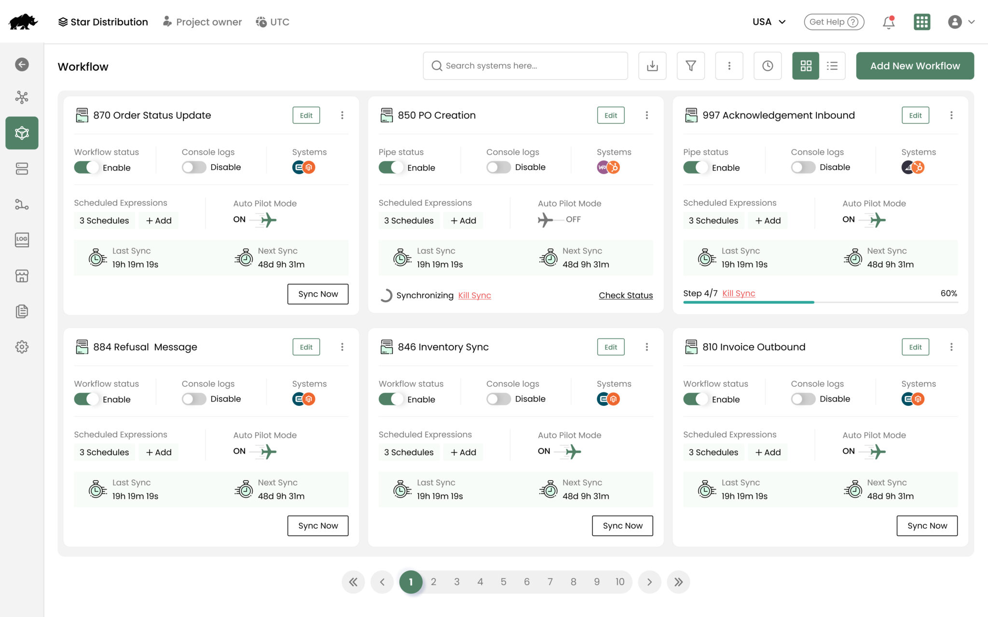Expand the user profile account menu
This screenshot has height=617, width=988.
tap(961, 22)
